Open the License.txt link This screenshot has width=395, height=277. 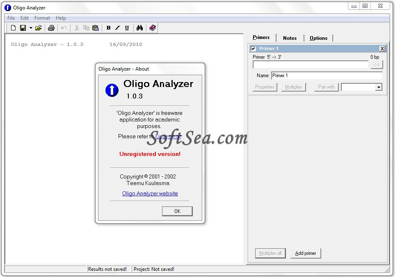[x=168, y=136]
